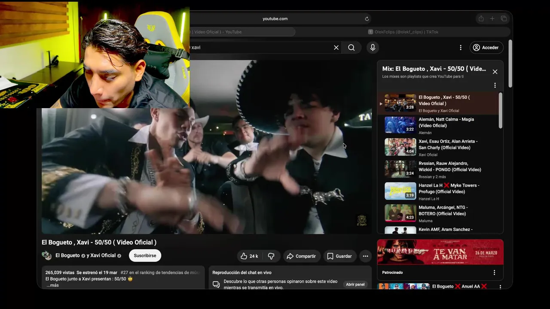Viewport: 550px width, 309px height.
Task: Open El Bogueto channel avatar
Action: [x=46, y=255]
